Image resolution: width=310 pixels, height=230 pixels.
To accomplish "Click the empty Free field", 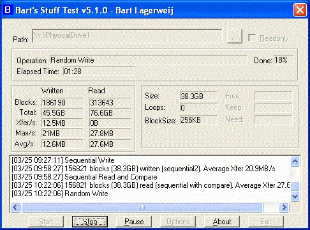I will 273,96.
